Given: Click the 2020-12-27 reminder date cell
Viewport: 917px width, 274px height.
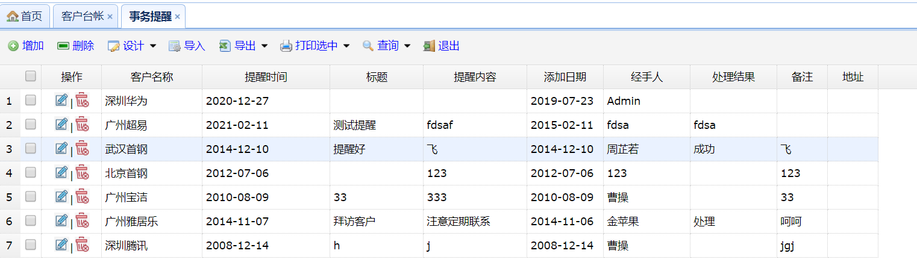Looking at the screenshot, I should tap(266, 101).
